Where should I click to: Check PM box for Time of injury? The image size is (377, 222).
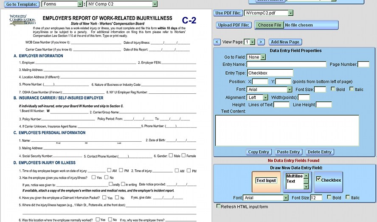coord(189,171)
